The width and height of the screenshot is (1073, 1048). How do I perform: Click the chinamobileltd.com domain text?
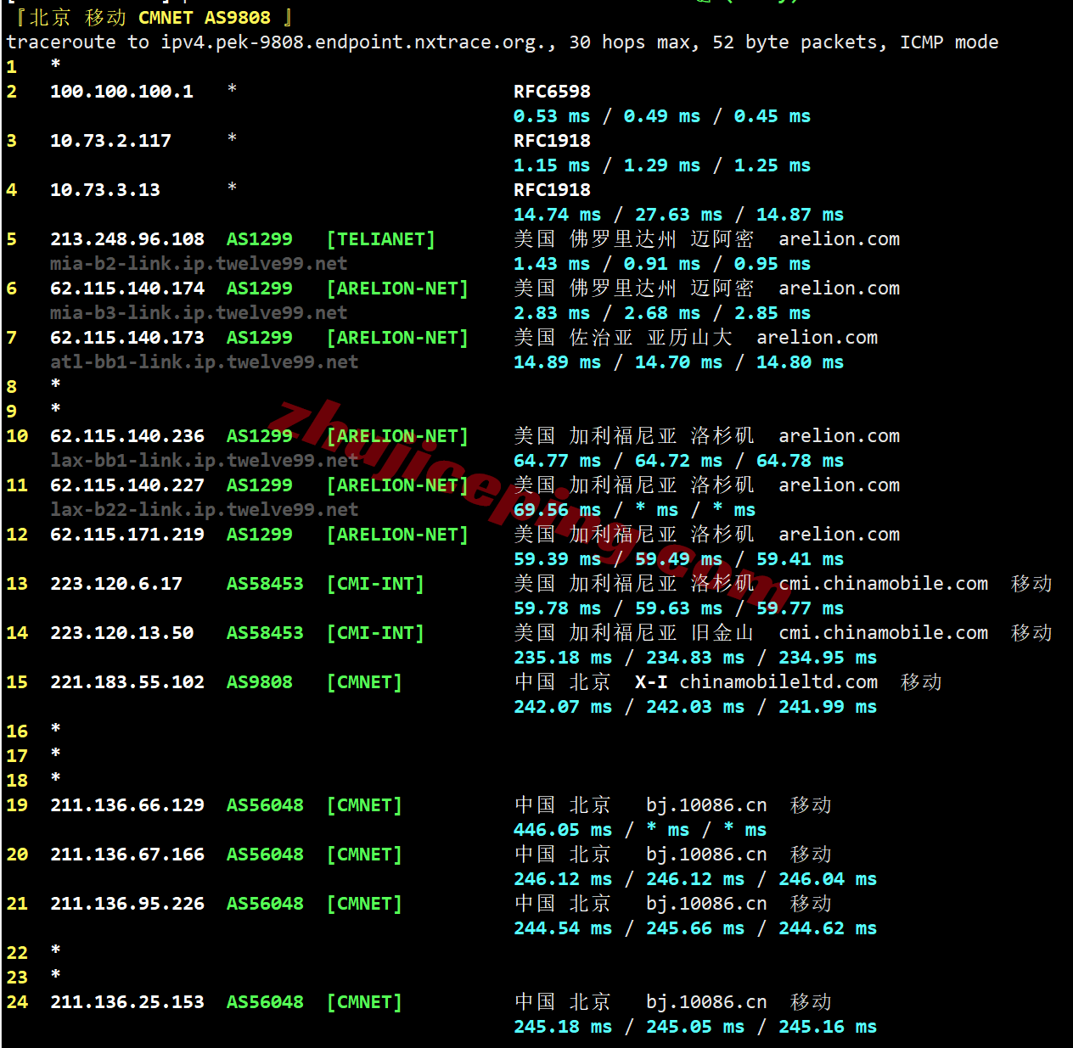pyautogui.click(x=778, y=682)
